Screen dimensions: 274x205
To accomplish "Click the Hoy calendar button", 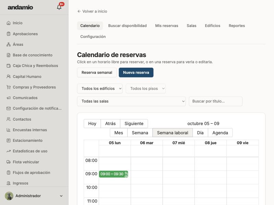I will coord(92,124).
